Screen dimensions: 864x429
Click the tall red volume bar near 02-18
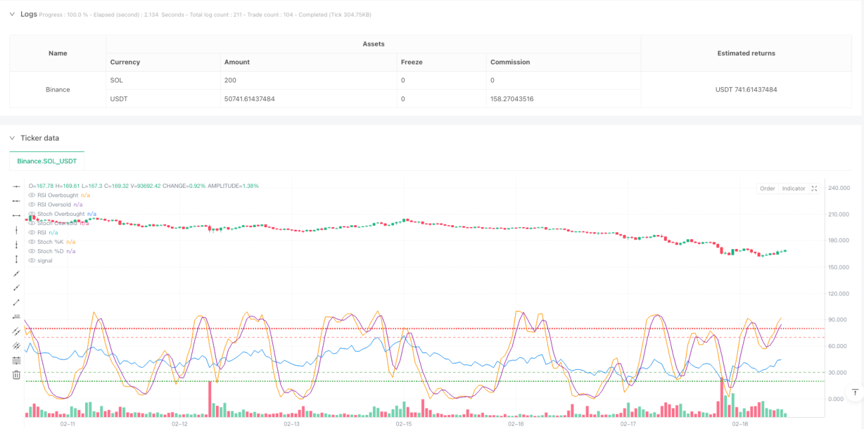click(x=722, y=396)
